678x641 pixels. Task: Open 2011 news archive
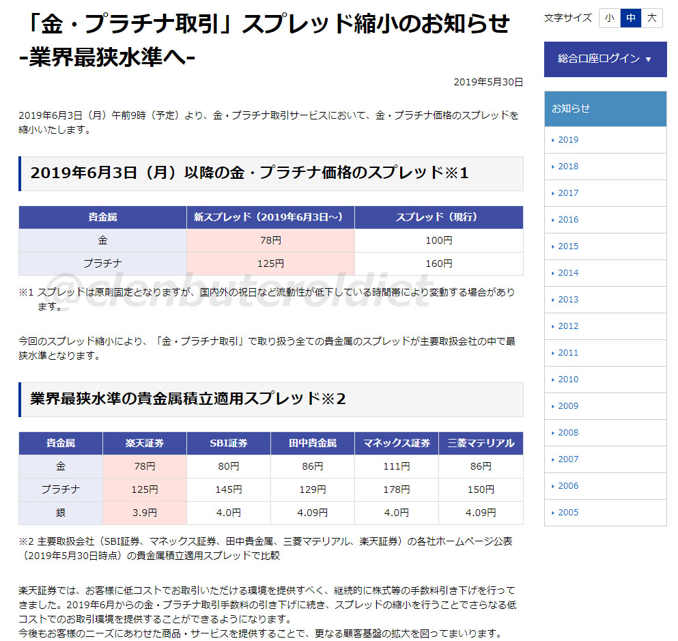[x=605, y=353]
